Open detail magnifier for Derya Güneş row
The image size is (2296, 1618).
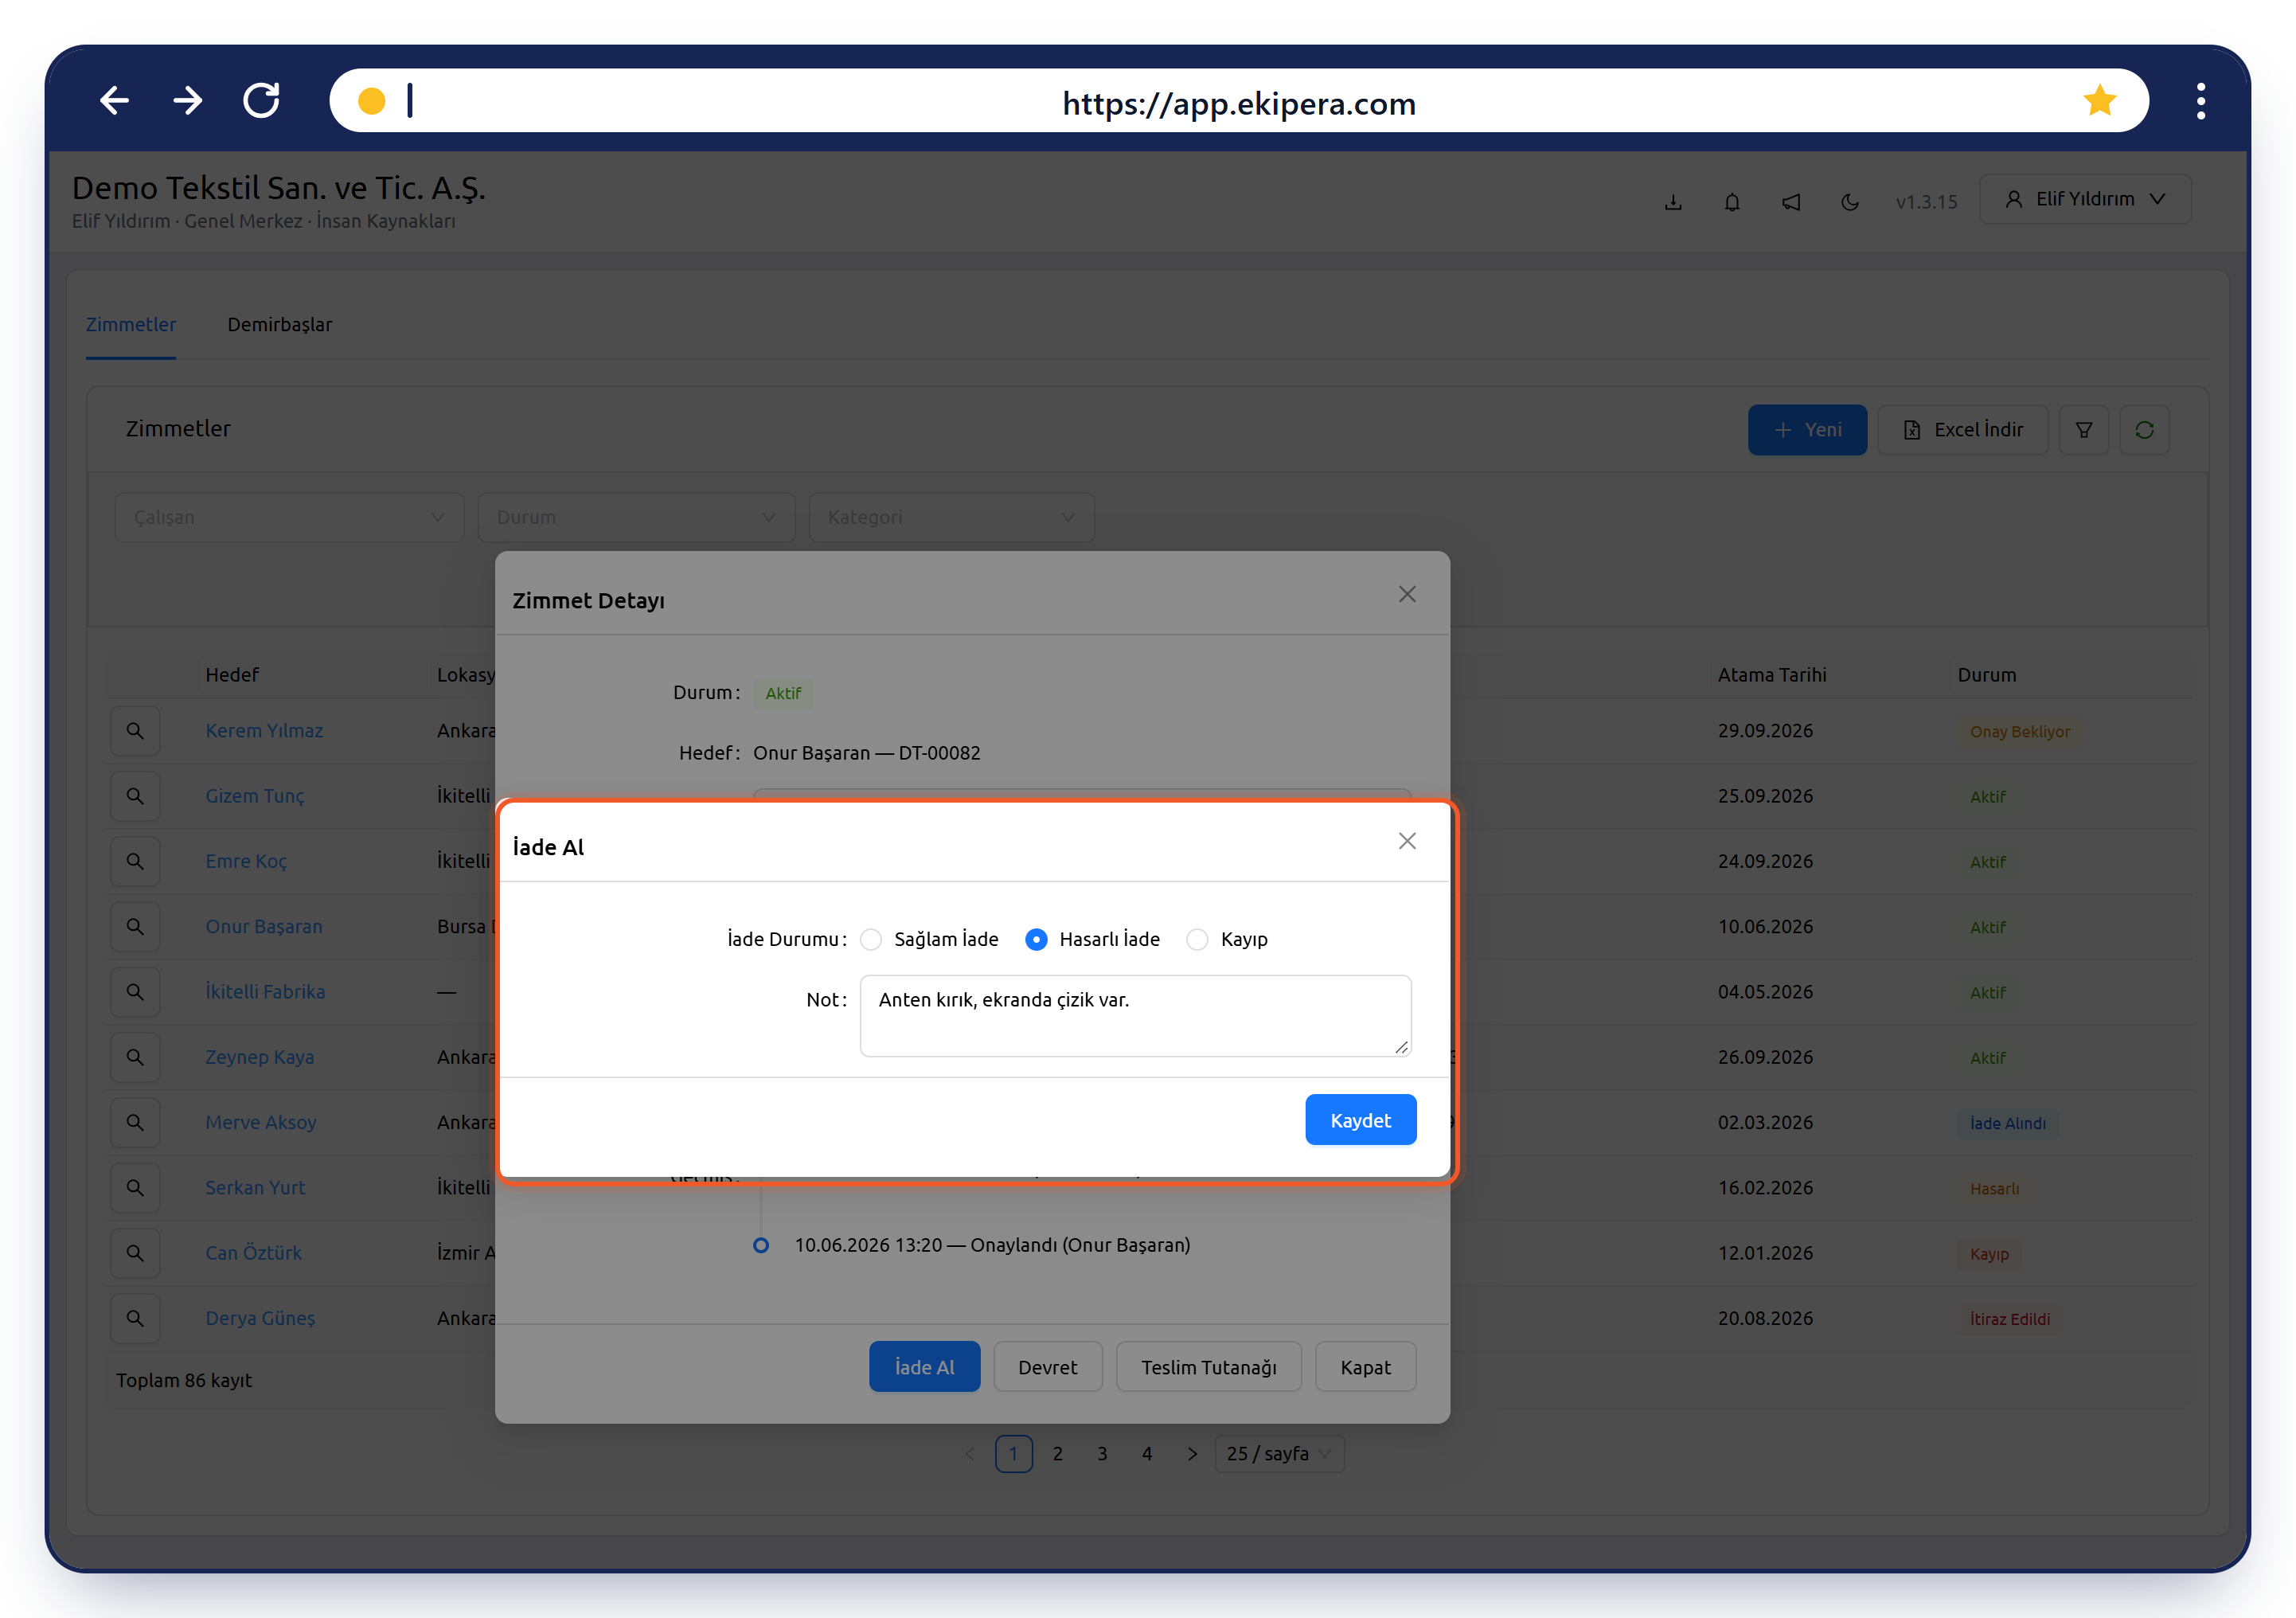[x=135, y=1318]
